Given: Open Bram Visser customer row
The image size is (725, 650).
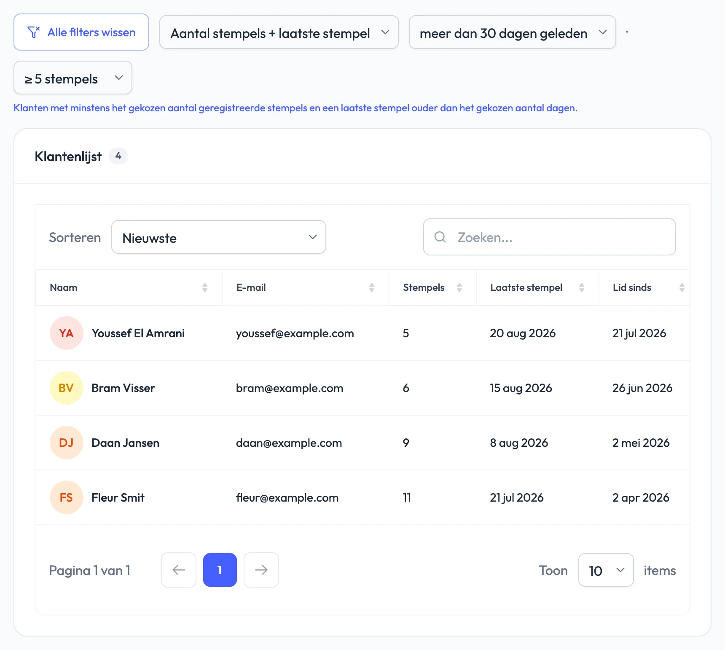Looking at the screenshot, I should 362,388.
